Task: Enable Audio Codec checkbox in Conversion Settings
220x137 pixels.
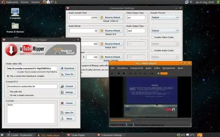Action: [152, 50]
